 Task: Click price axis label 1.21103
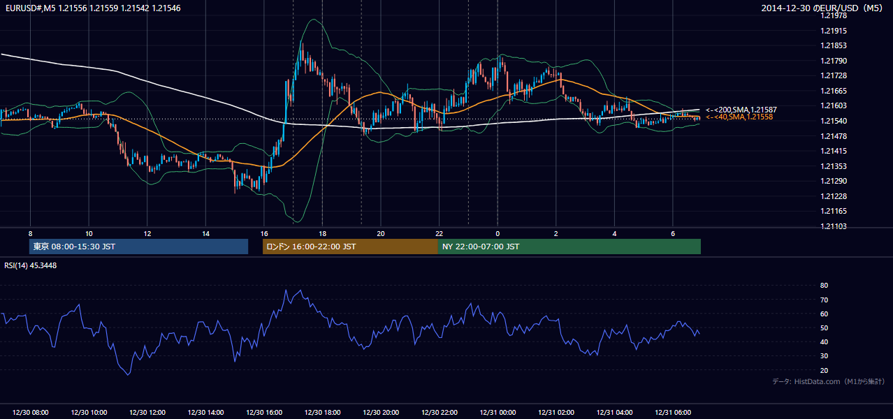(x=835, y=226)
